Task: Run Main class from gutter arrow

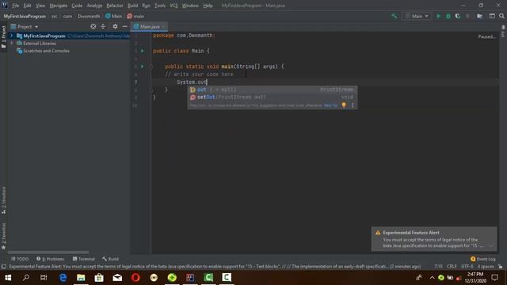Action: click(x=142, y=51)
